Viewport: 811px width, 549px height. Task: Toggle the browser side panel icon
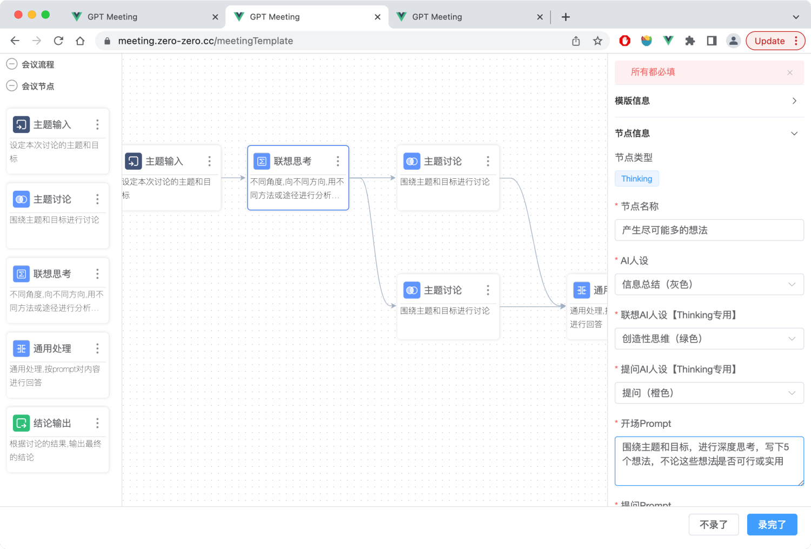pyautogui.click(x=712, y=41)
